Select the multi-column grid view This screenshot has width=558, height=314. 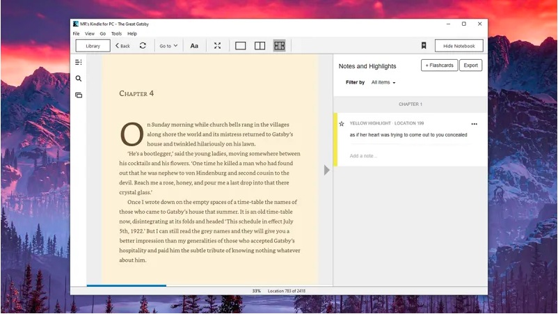click(x=280, y=45)
